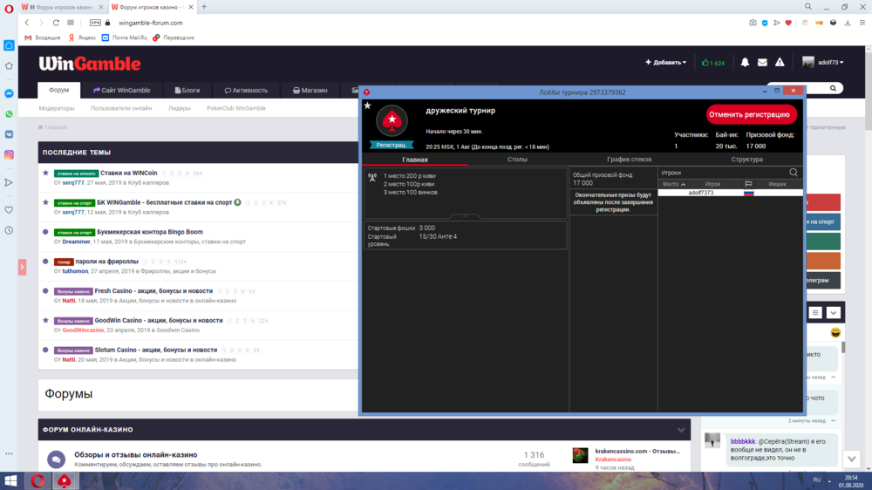Image resolution: width=872 pixels, height=490 pixels.
Task: Open VK in the Opera sidebar
Action: 9,134
